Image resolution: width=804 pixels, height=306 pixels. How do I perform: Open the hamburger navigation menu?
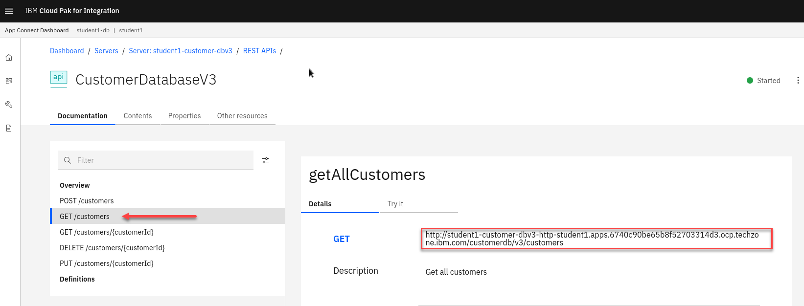[9, 11]
